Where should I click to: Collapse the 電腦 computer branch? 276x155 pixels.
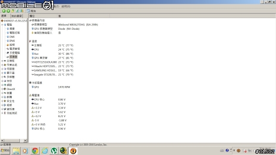click(2, 25)
